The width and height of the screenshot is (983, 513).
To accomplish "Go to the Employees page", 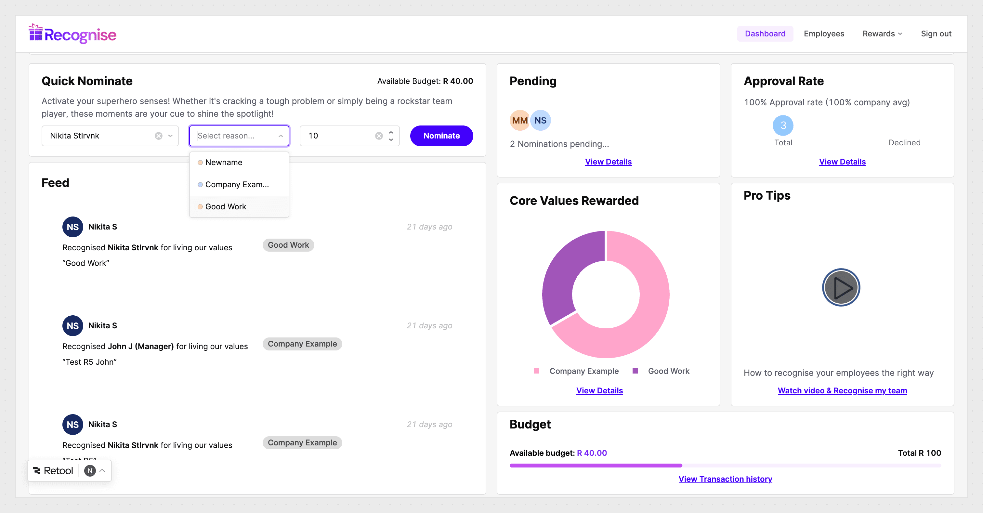I will pos(823,33).
